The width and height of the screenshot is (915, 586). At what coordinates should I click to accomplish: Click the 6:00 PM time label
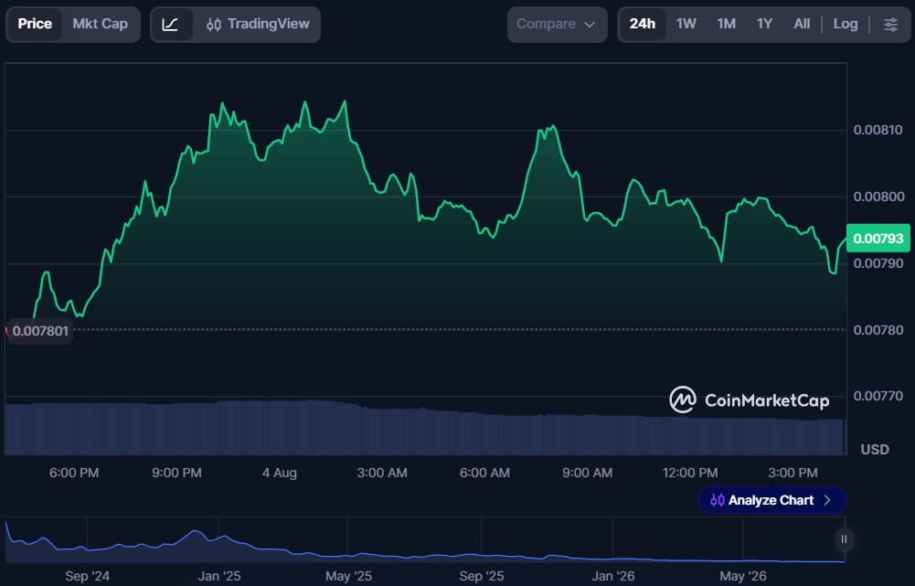74,473
